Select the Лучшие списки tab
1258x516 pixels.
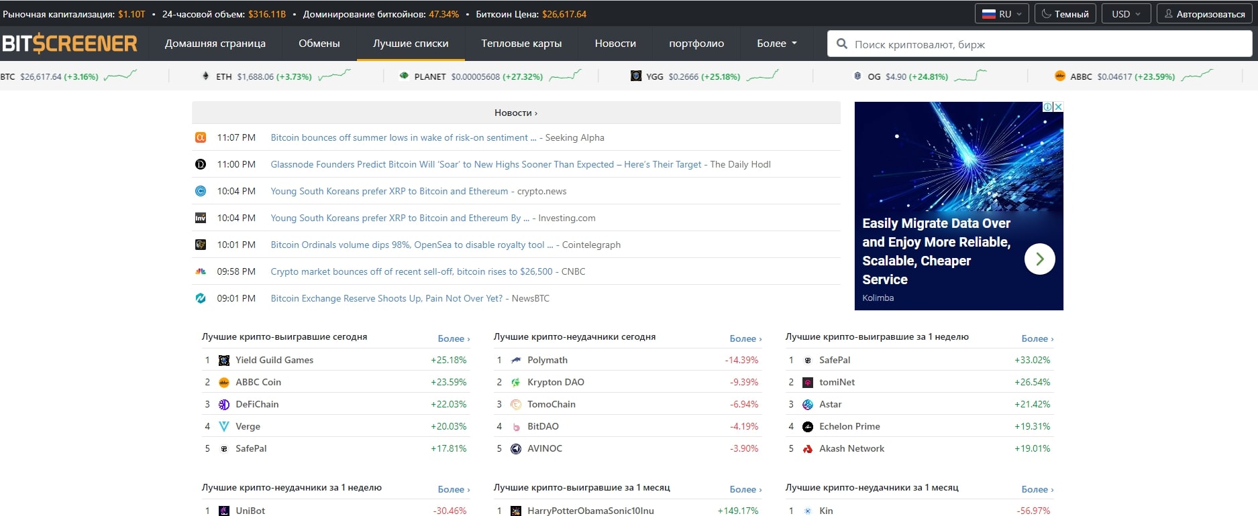(x=411, y=44)
